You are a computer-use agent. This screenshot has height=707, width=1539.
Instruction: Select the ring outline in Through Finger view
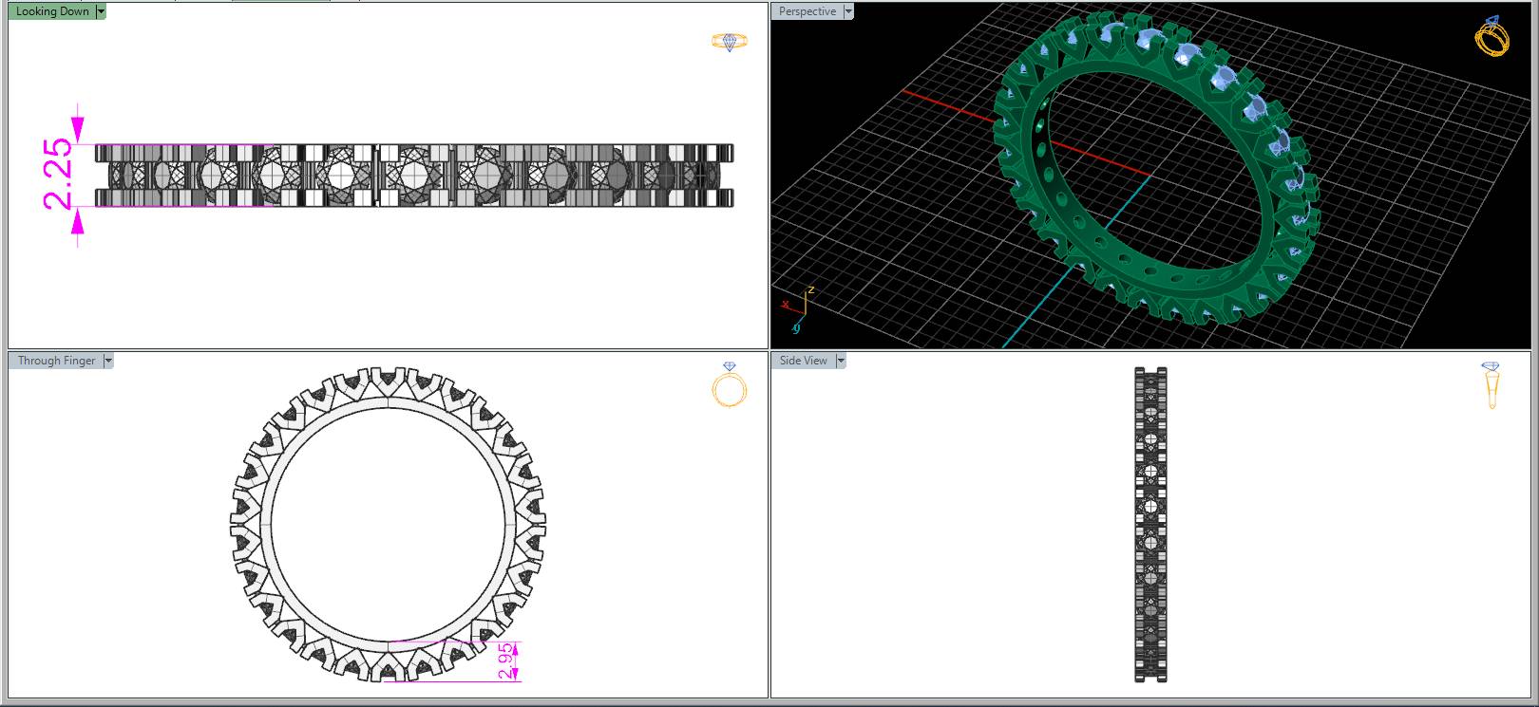click(x=389, y=525)
